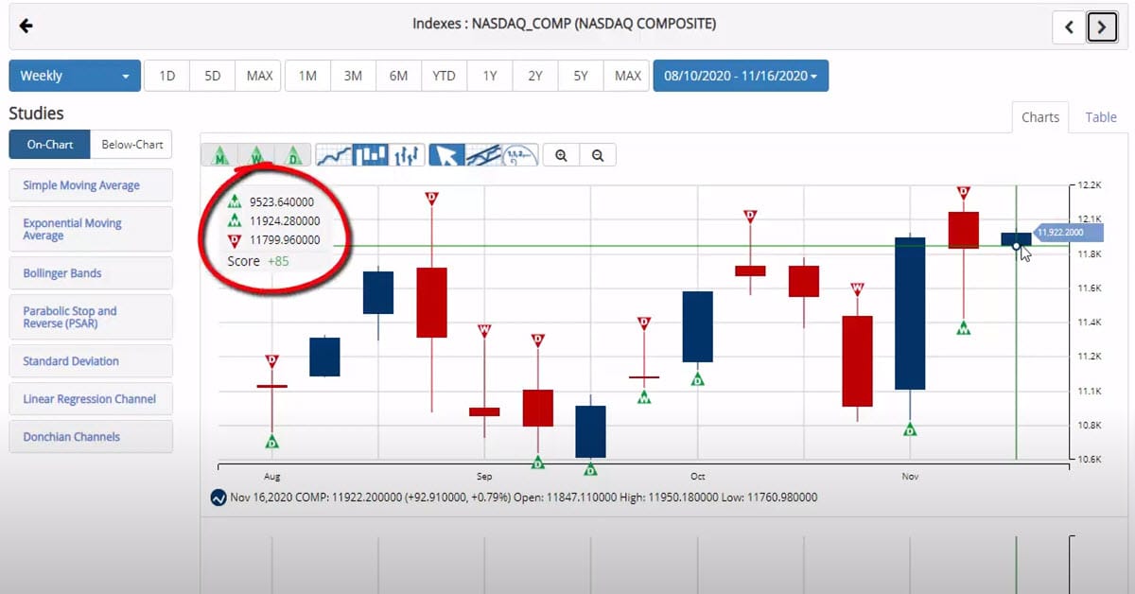The height and width of the screenshot is (594, 1135).
Task: Open the Weekly interval dropdown
Action: [75, 76]
